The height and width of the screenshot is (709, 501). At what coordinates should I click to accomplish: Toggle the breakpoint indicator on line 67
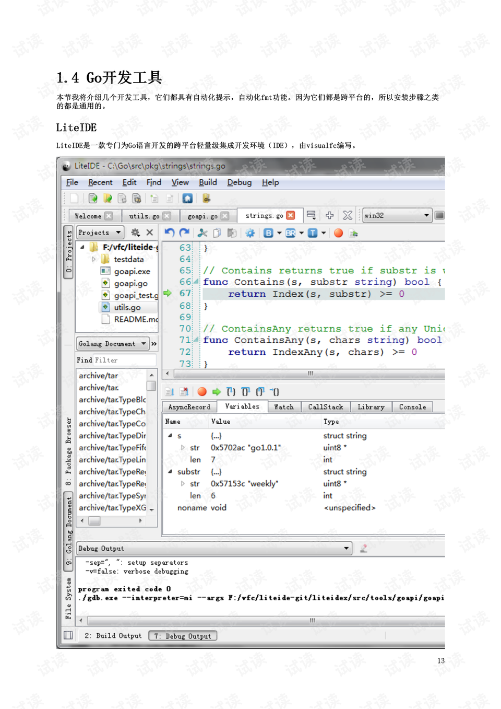coord(168,294)
